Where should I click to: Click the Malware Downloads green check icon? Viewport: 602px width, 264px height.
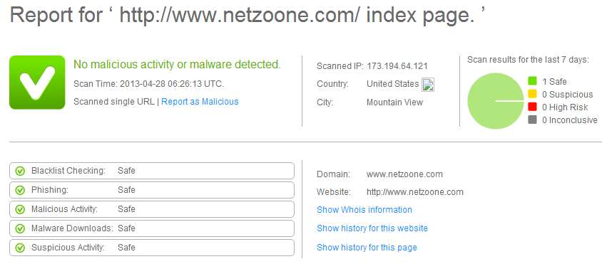point(20,228)
